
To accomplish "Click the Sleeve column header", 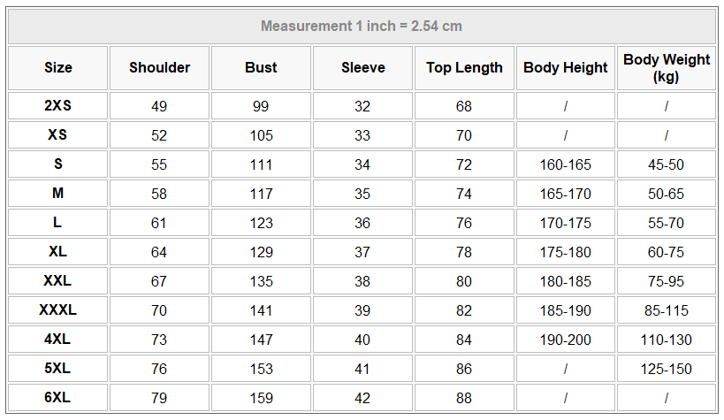I will [x=362, y=68].
